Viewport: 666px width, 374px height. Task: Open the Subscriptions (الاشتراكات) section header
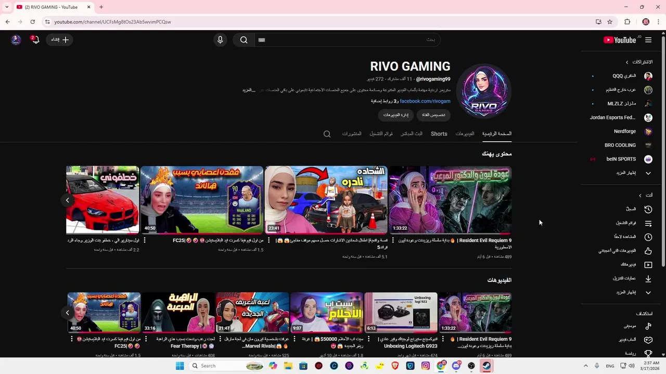click(639, 62)
